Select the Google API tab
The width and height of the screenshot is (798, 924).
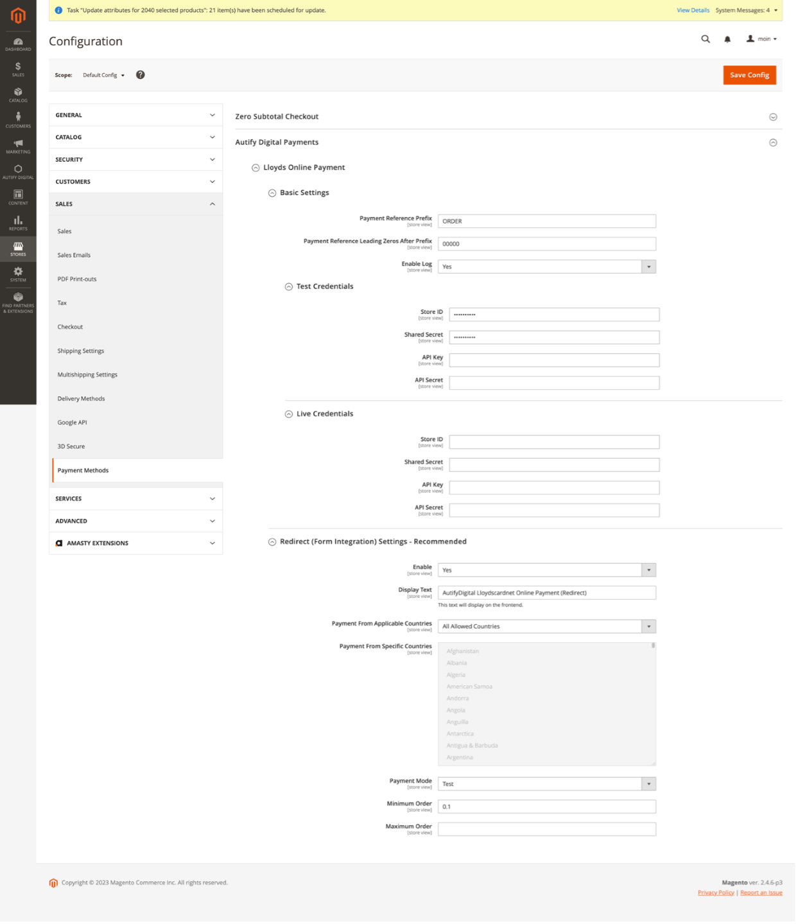click(x=137, y=423)
